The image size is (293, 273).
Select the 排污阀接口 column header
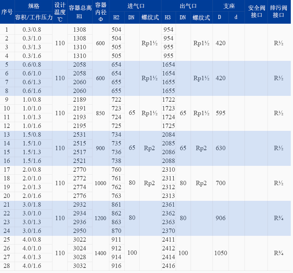[280, 12]
